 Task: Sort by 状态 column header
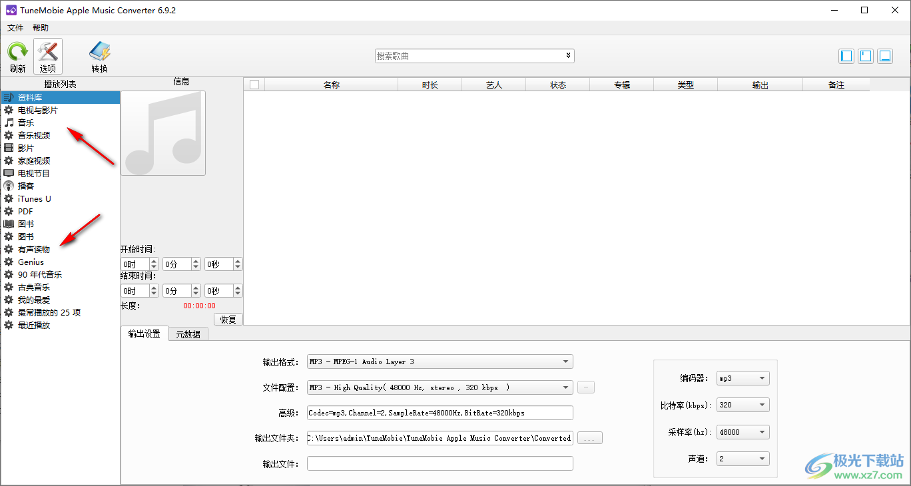[x=558, y=85]
